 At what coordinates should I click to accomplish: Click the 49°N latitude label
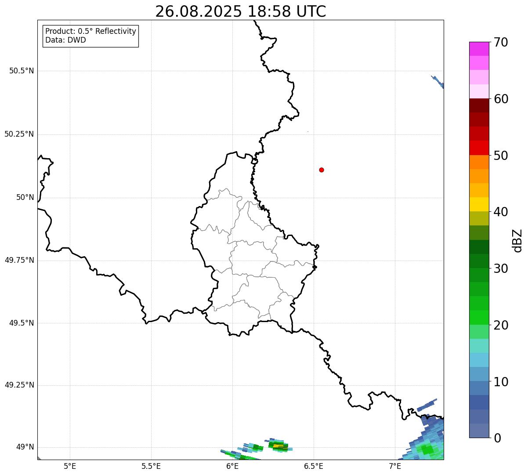[x=25, y=447]
